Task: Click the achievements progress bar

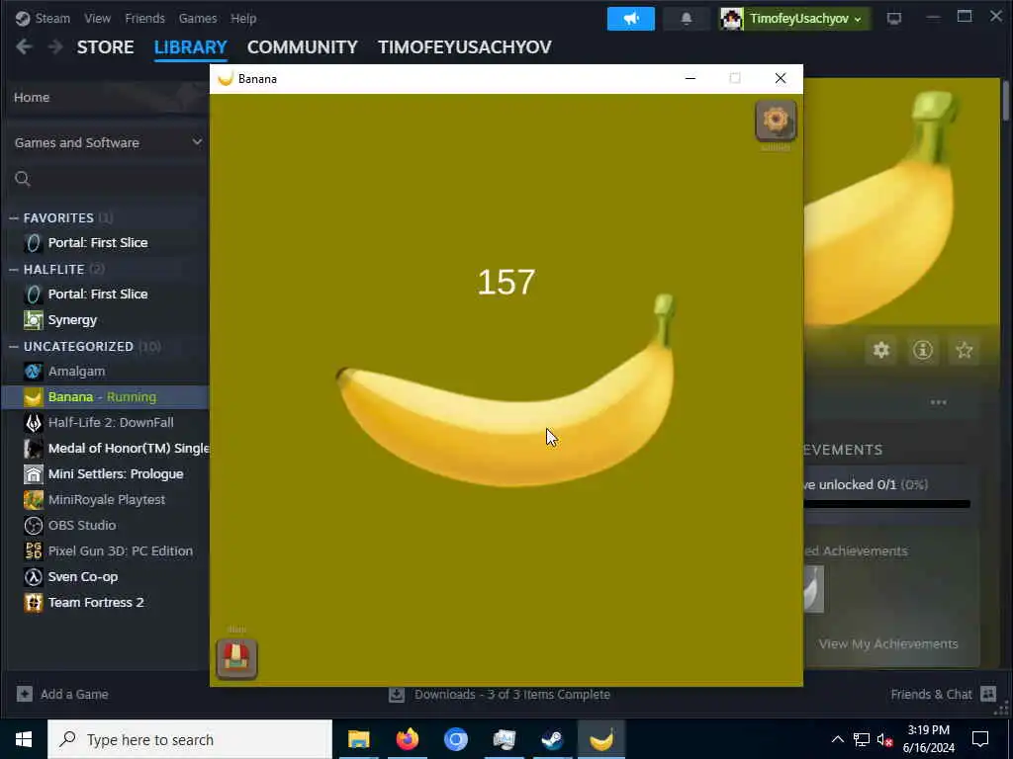Action: tap(887, 504)
